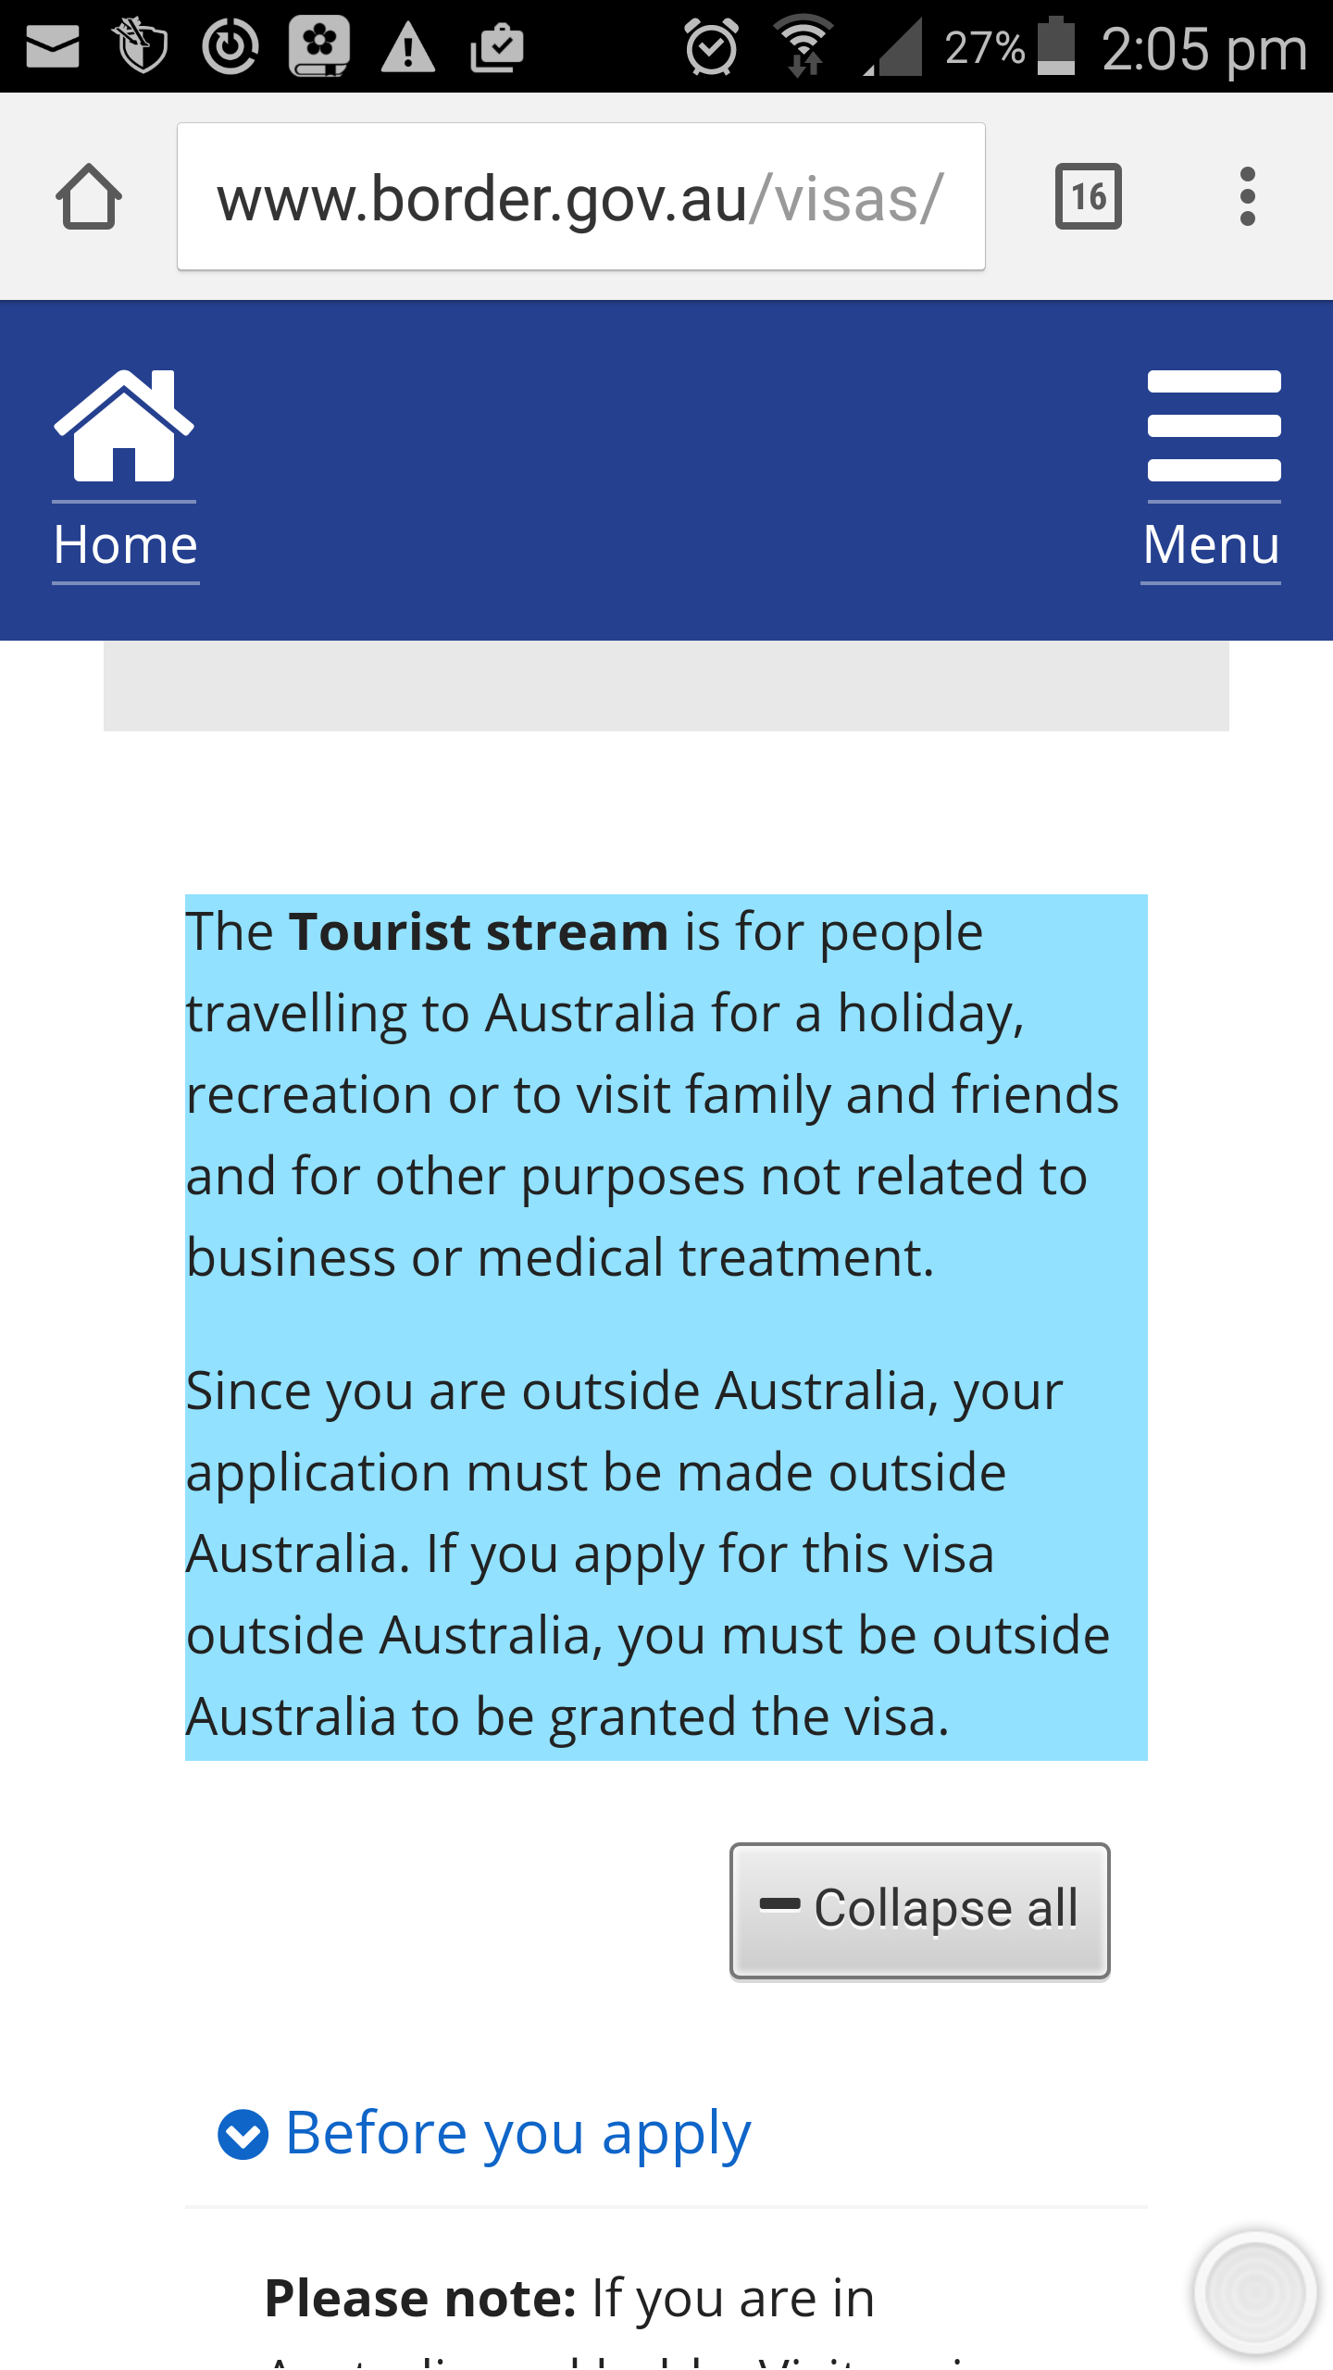1333x2370 pixels.
Task: Focus the www.border.gov.au address bar
Action: coord(580,197)
